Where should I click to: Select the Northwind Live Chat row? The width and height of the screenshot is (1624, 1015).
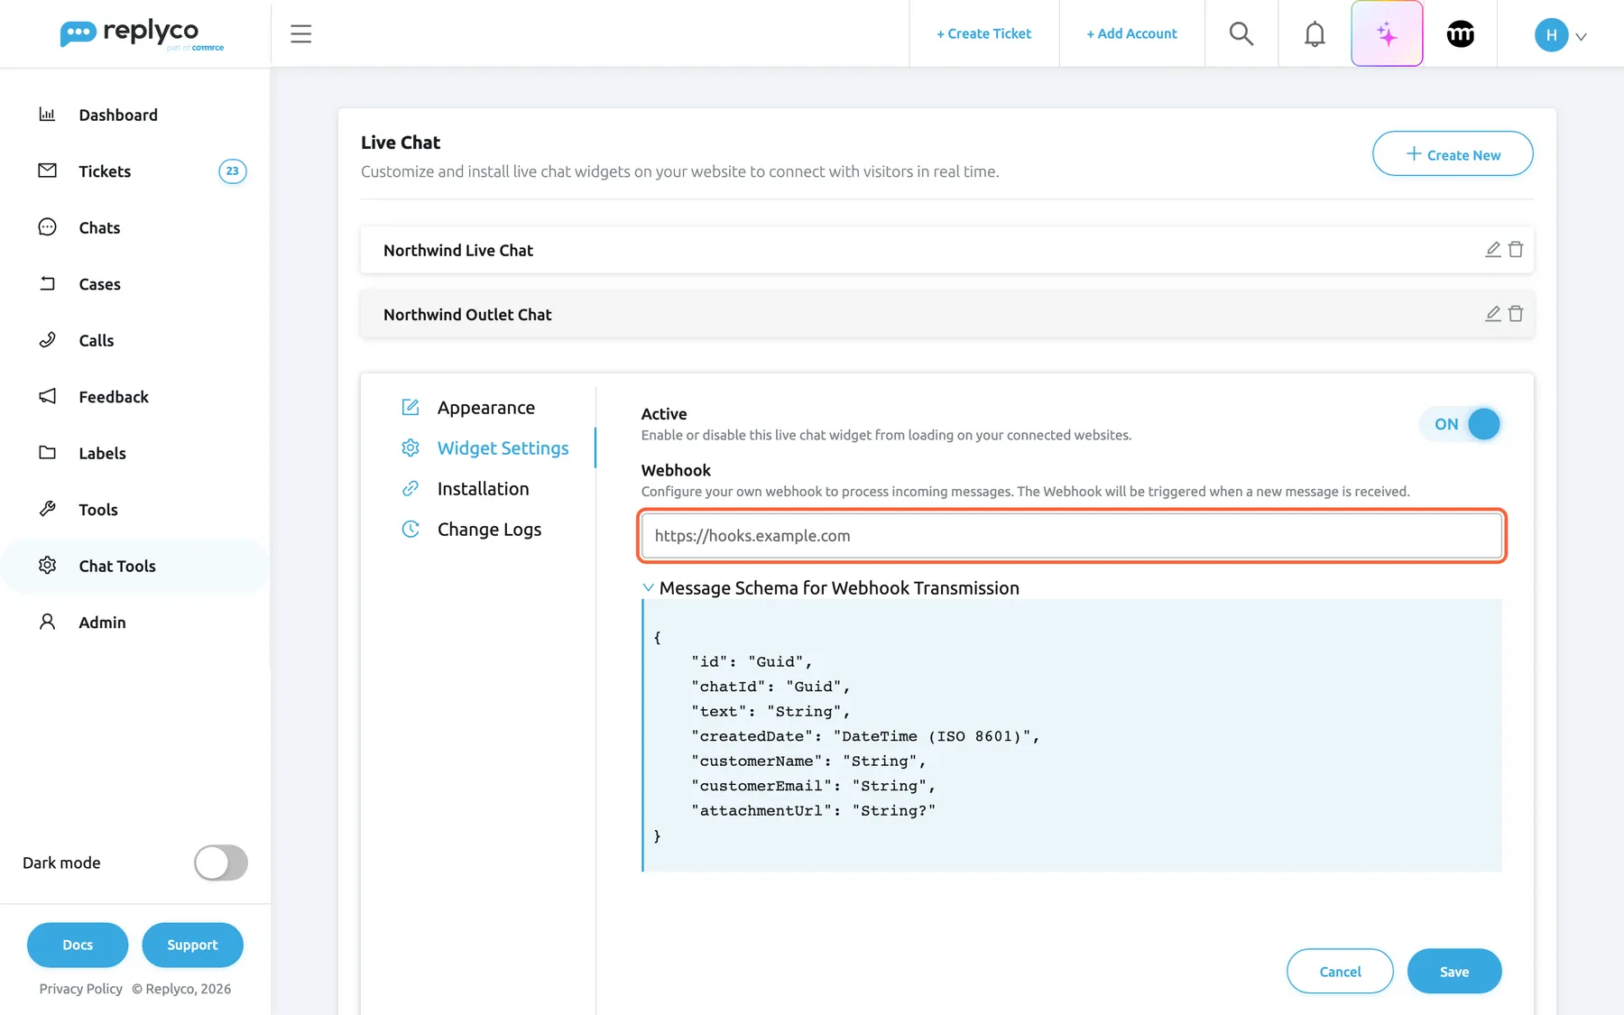click(947, 250)
